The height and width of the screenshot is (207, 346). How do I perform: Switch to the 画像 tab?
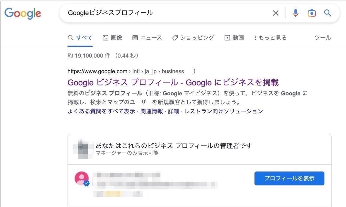(x=113, y=38)
